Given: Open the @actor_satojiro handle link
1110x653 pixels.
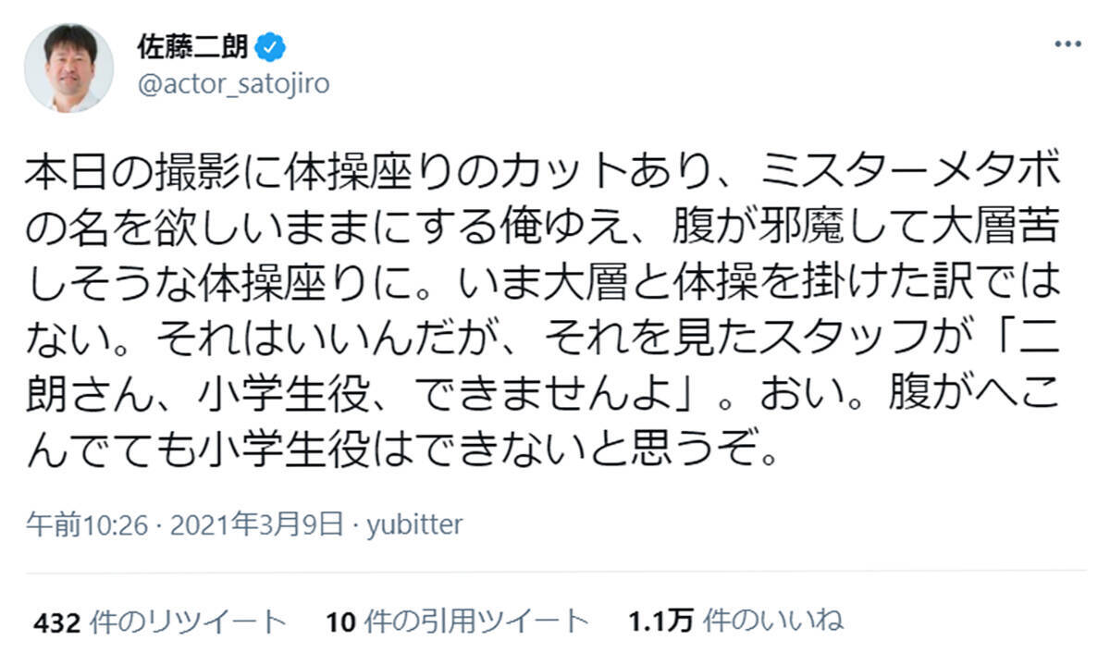Looking at the screenshot, I should [233, 85].
